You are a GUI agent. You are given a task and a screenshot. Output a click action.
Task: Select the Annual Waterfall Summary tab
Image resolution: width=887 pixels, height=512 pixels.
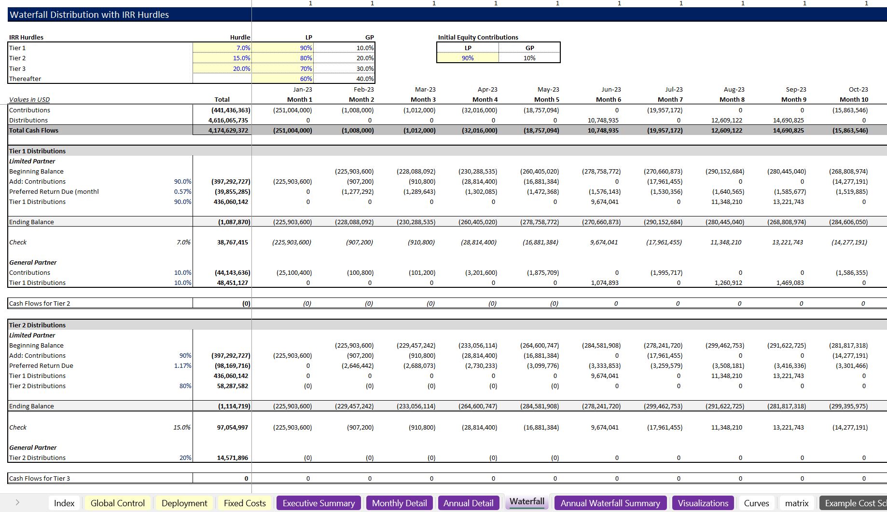tap(610, 503)
